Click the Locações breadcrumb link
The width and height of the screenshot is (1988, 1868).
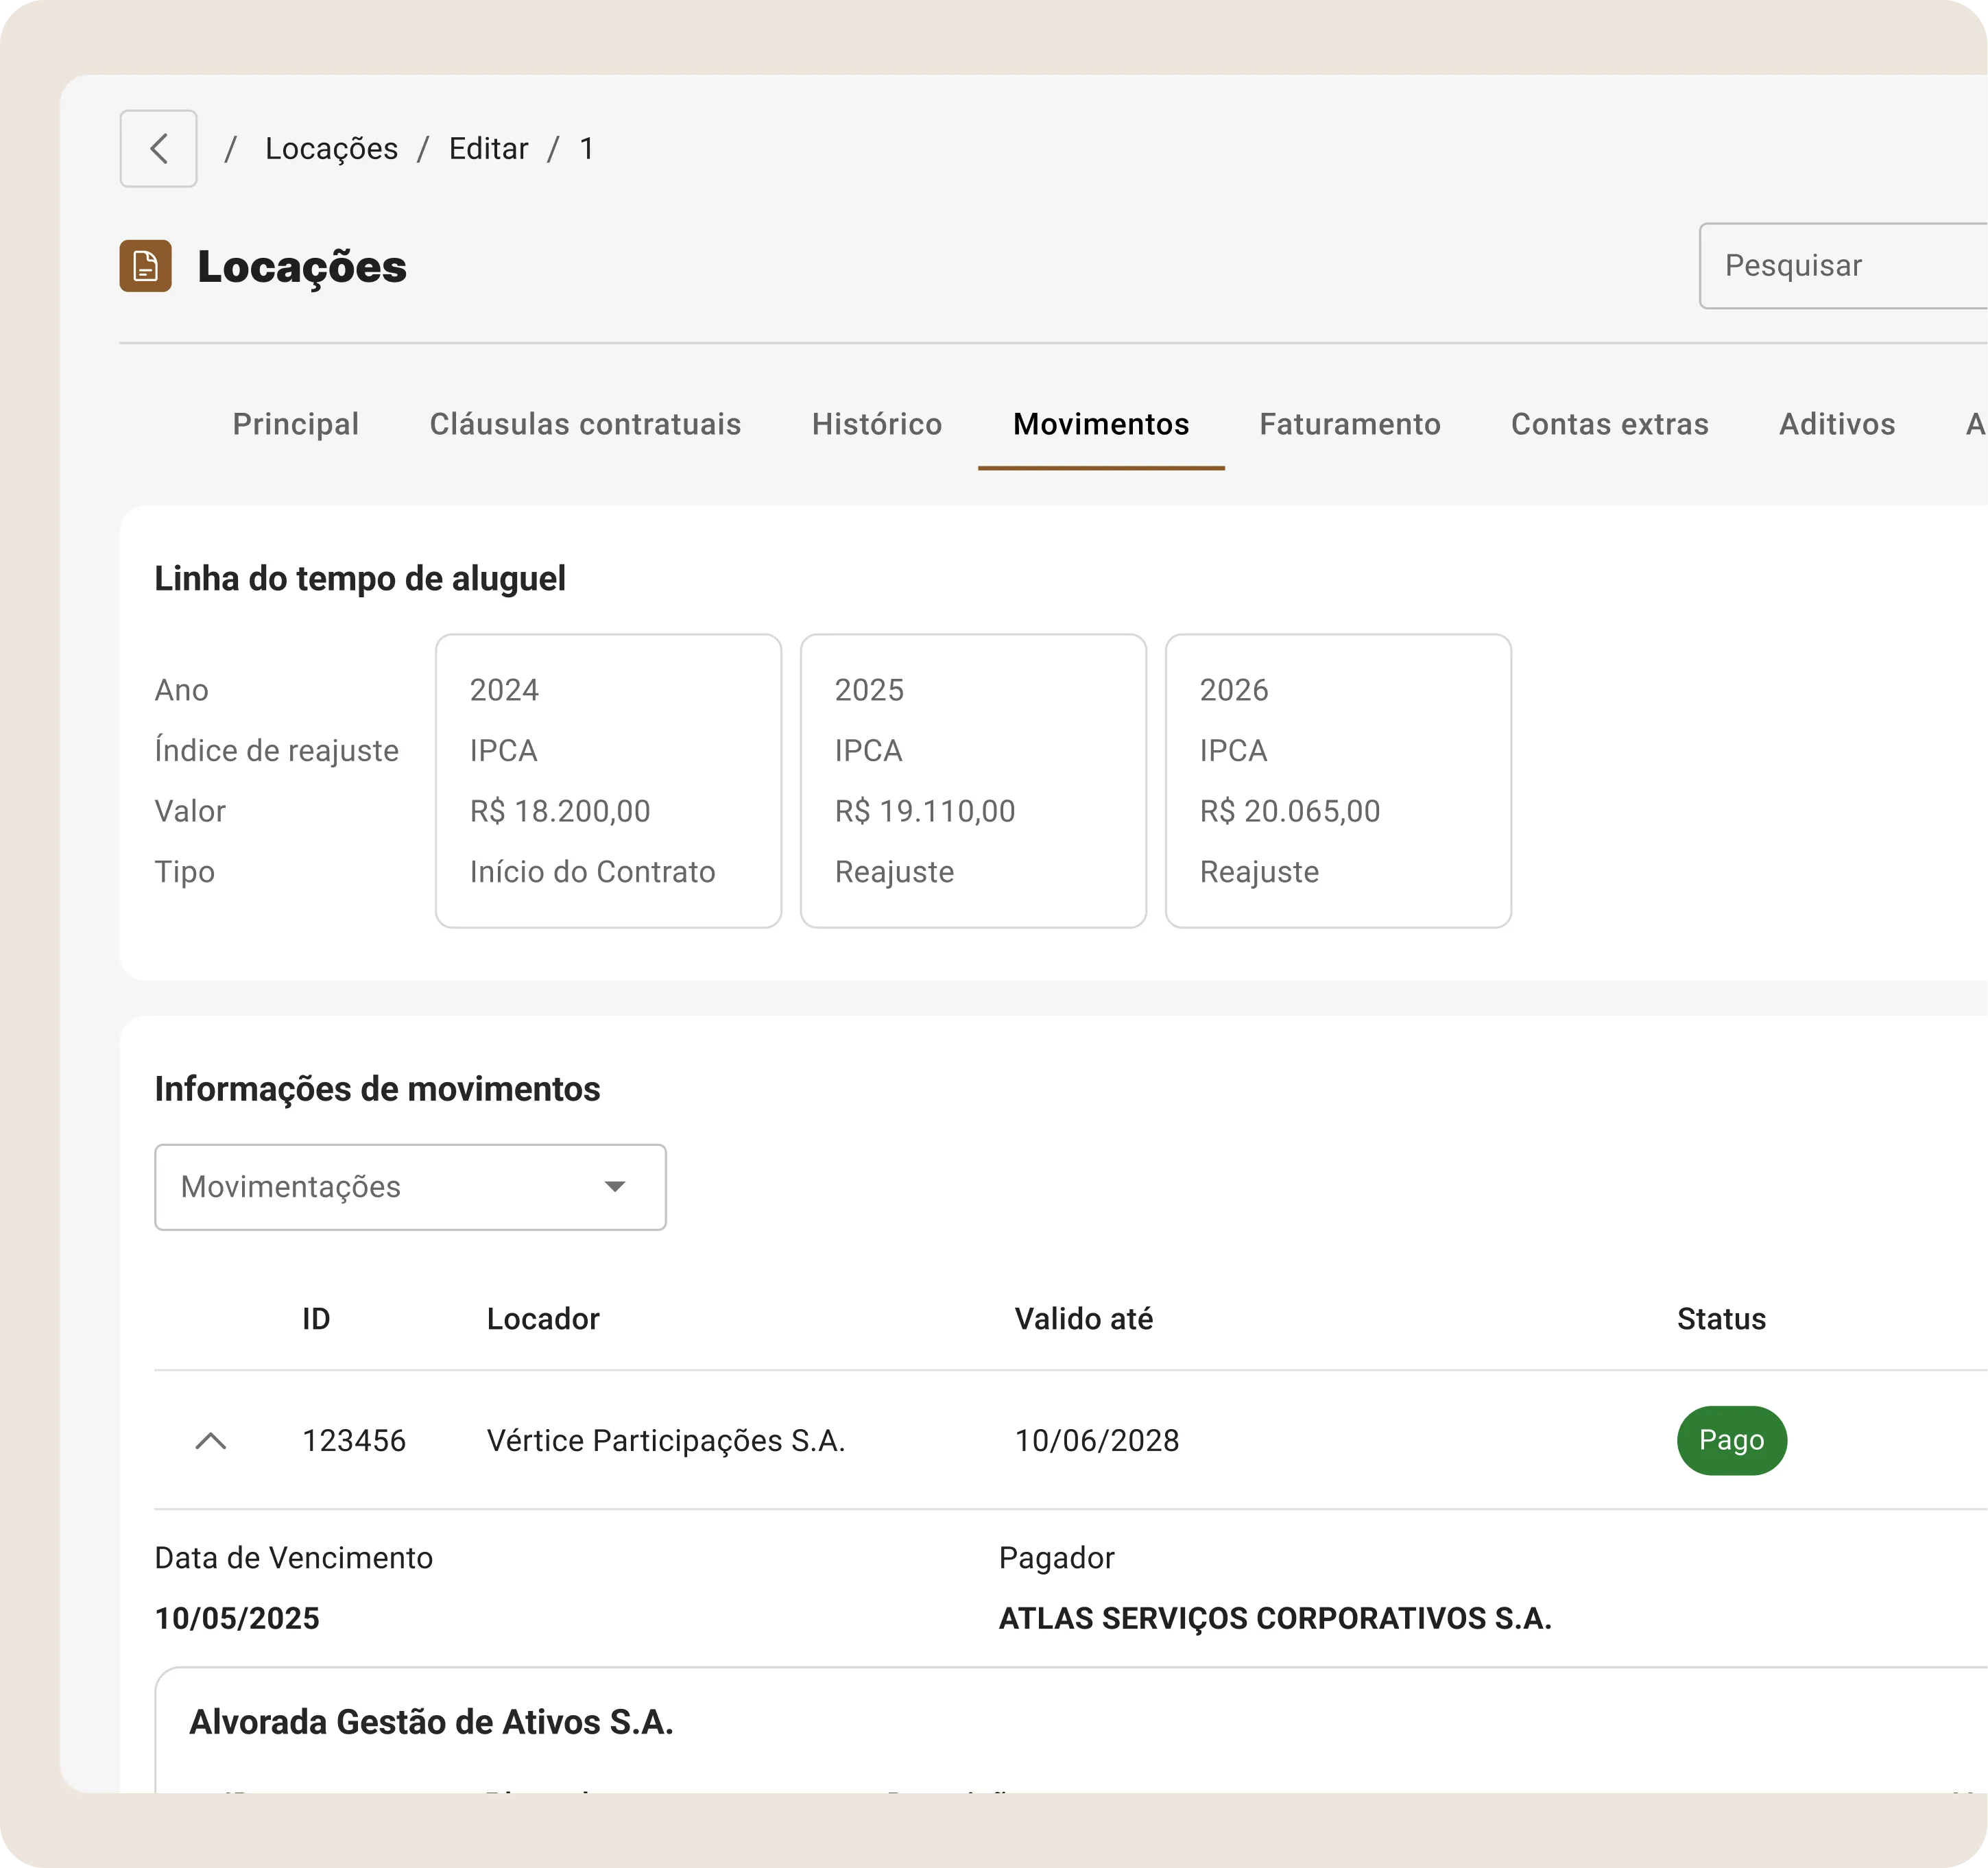point(331,149)
